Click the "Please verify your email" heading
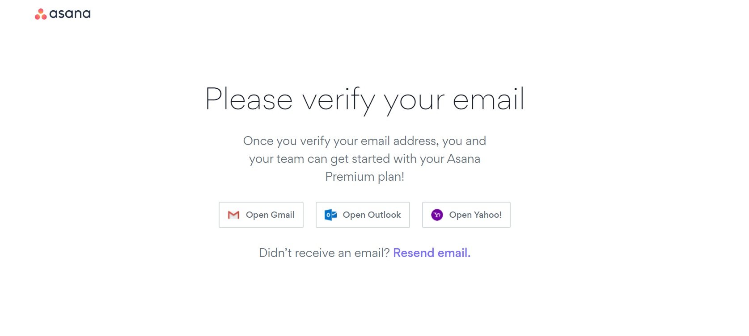749x336 pixels. click(x=364, y=100)
